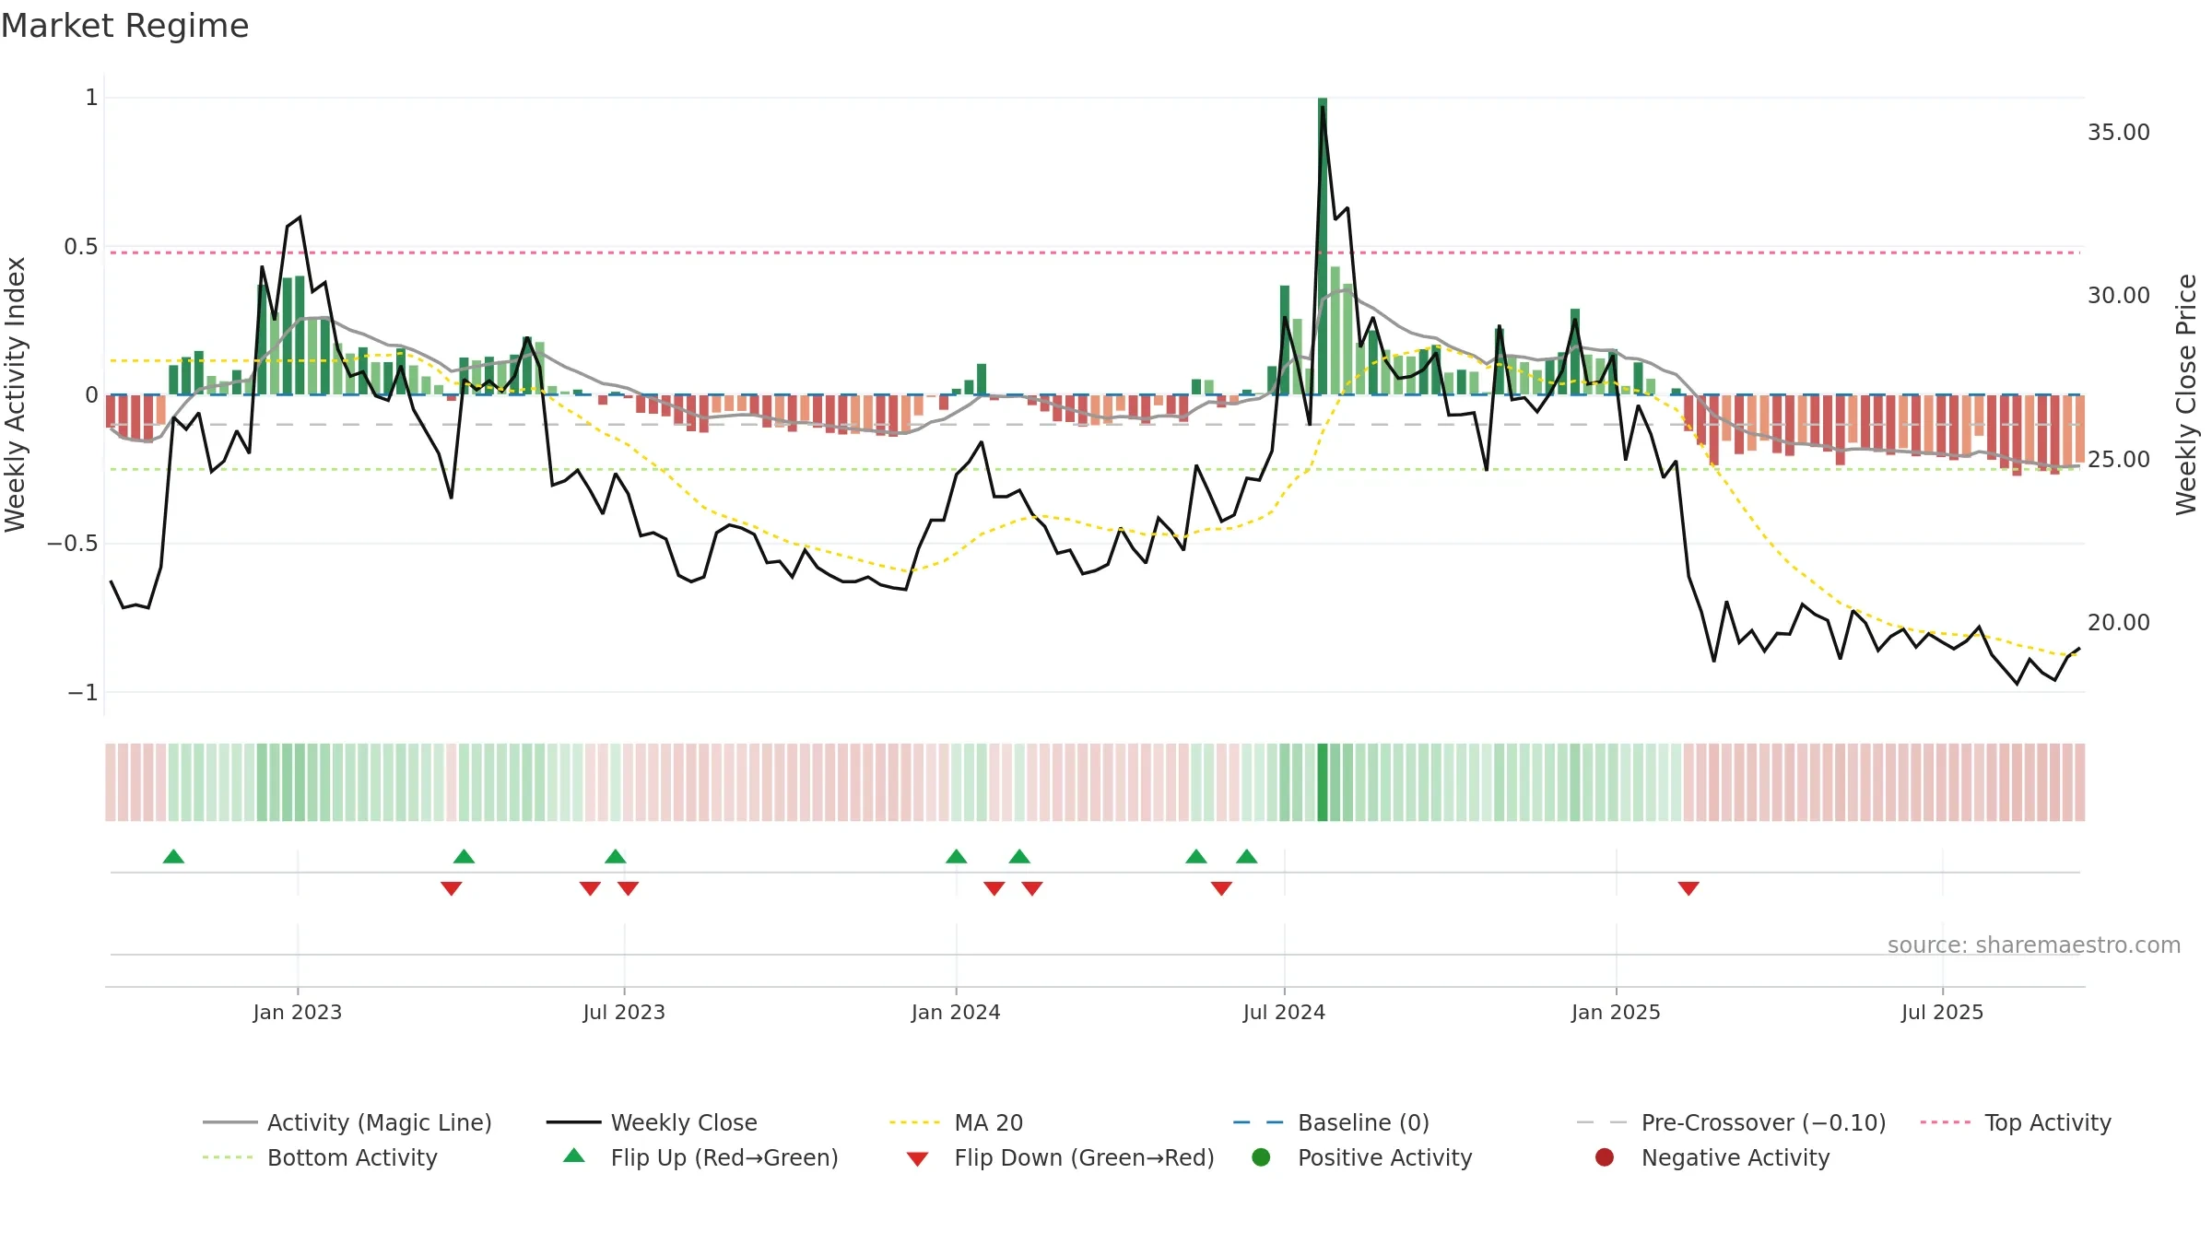Toggle the Activity (Magic Line) legend entry
This screenshot has width=2212, height=1244.
click(x=347, y=1122)
